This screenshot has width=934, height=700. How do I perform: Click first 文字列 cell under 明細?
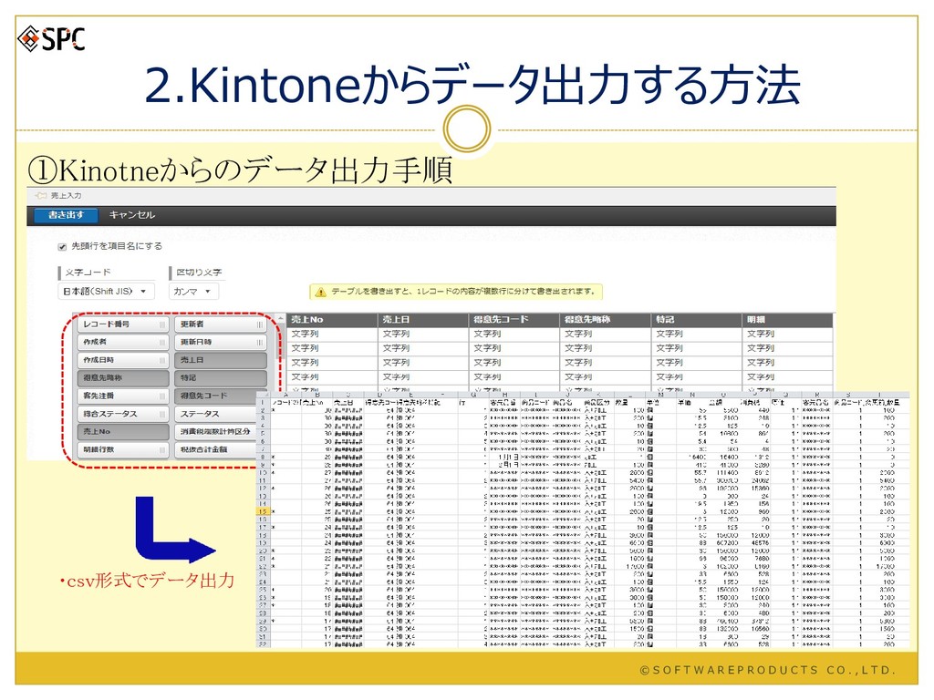coord(787,334)
